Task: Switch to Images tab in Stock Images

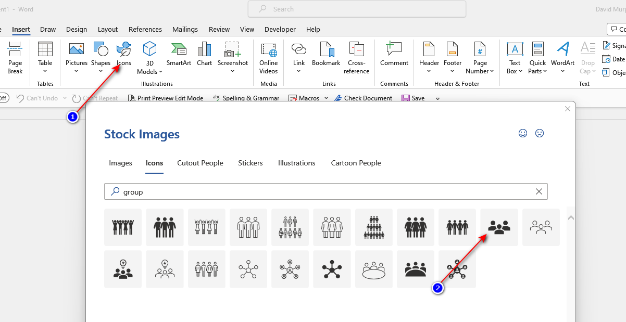Action: 120,163
